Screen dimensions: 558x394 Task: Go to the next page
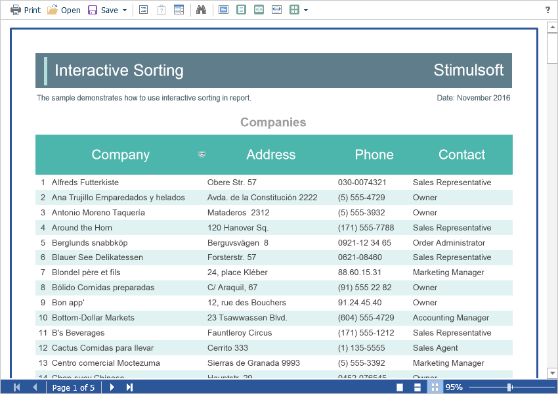point(112,387)
